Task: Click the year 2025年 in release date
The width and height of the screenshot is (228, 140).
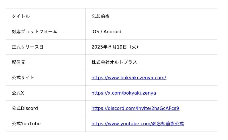Action: pyautogui.click(x=99, y=47)
